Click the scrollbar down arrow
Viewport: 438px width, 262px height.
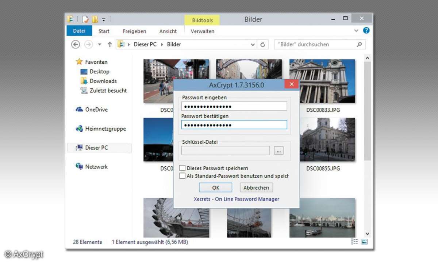(368, 234)
